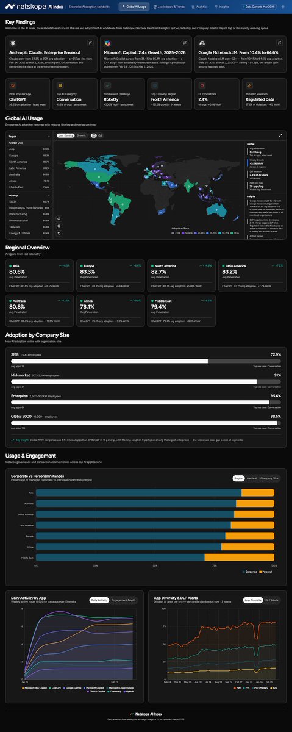This screenshot has height=732, width=292.
Task: Click the Top Growing Region stat icon
Action: tap(156, 87)
